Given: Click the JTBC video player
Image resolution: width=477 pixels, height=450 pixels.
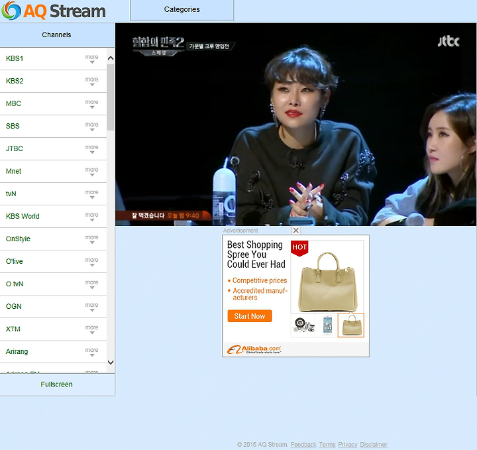Looking at the screenshot, I should coord(295,124).
